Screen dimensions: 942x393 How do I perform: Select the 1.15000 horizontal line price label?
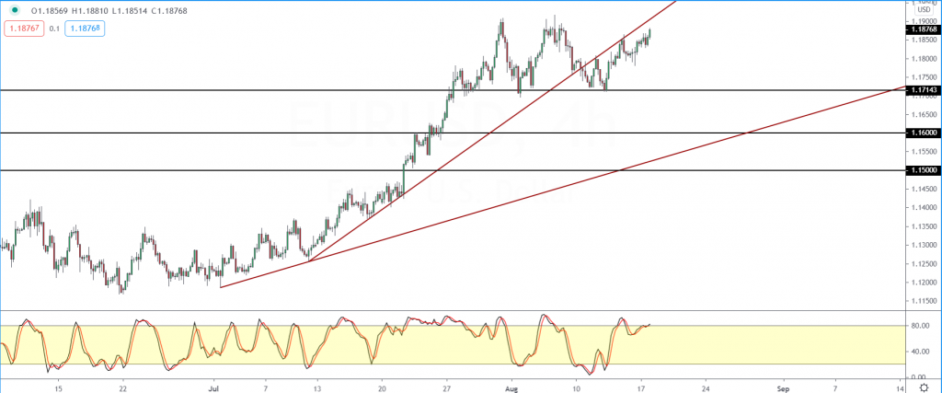pyautogui.click(x=922, y=170)
